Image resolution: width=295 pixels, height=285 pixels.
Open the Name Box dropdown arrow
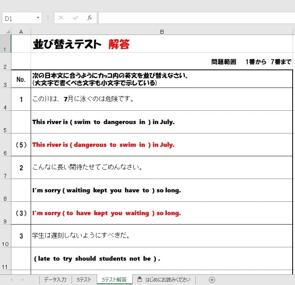point(38,18)
